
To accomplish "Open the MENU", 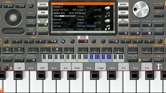I will tap(123, 8).
